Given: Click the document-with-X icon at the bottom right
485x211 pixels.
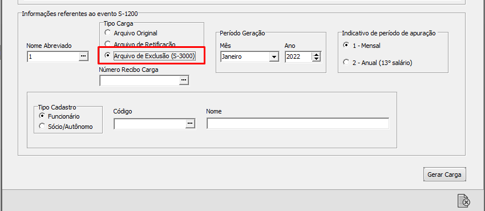Looking at the screenshot, I should 464,201.
